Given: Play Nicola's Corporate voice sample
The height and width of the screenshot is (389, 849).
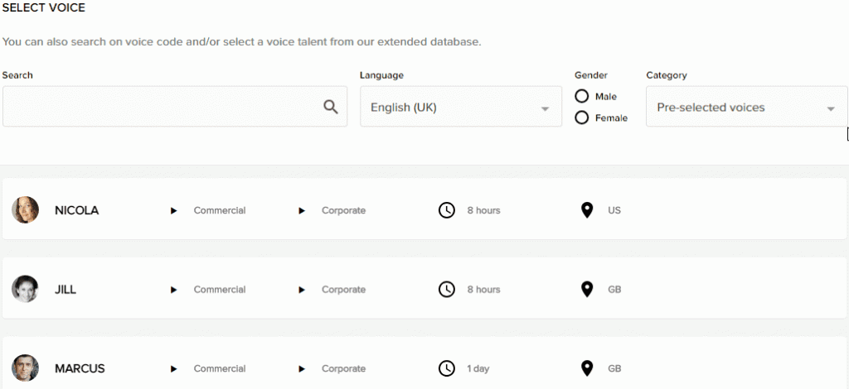Looking at the screenshot, I should point(302,211).
